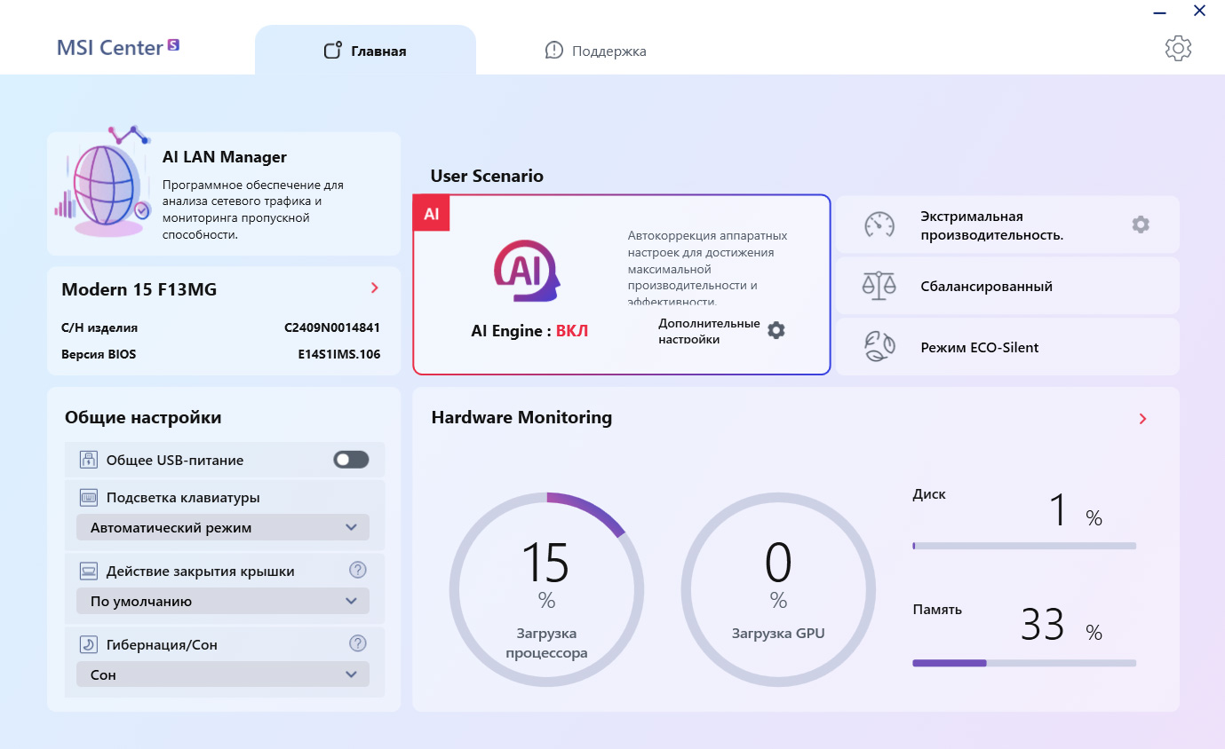The image size is (1225, 749).
Task: Switch to the Главная tab
Action: pyautogui.click(x=365, y=51)
